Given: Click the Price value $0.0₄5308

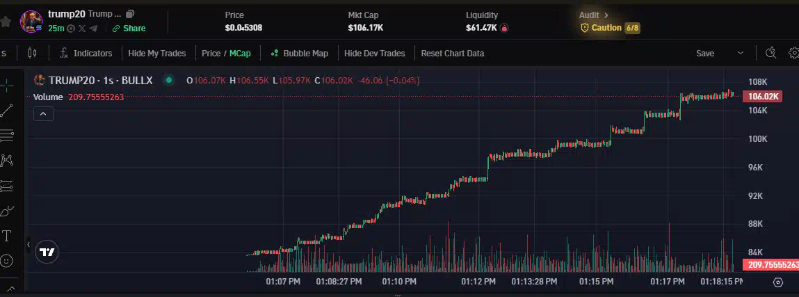Looking at the screenshot, I should point(243,28).
